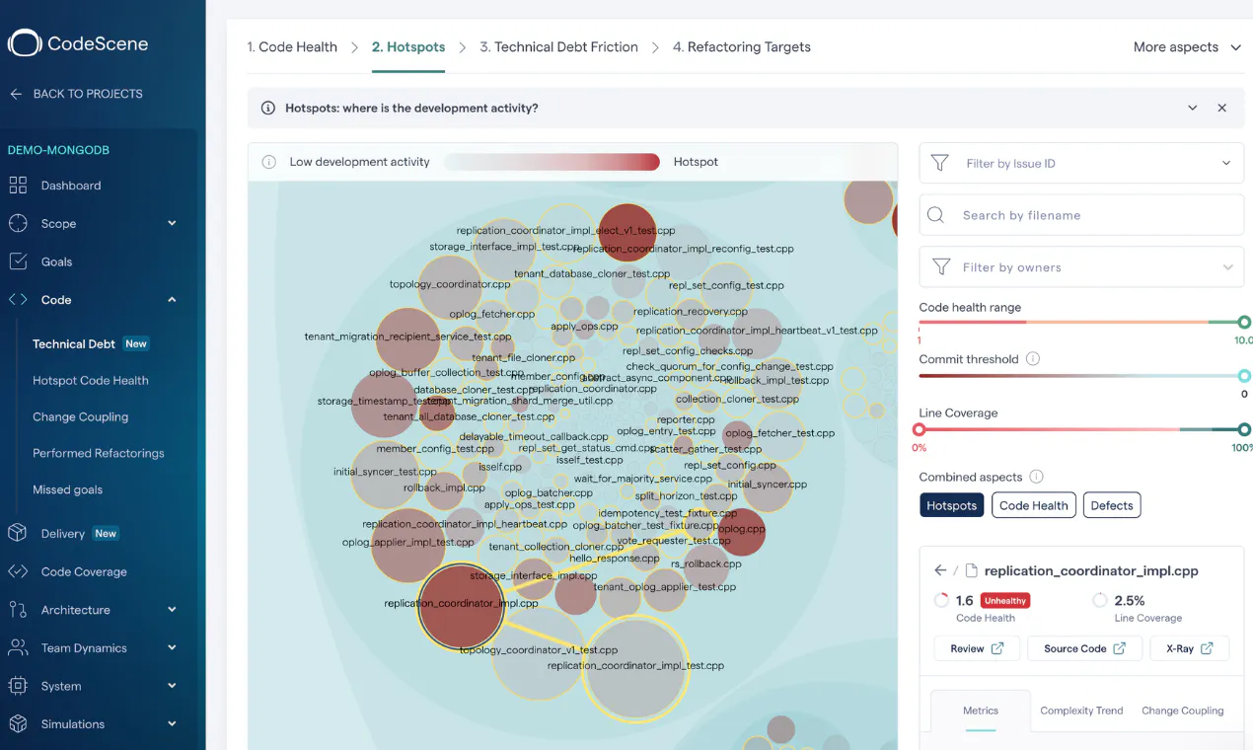The height and width of the screenshot is (750, 1253).
Task: Click the Commit threshold slider handle
Action: click(x=1244, y=376)
